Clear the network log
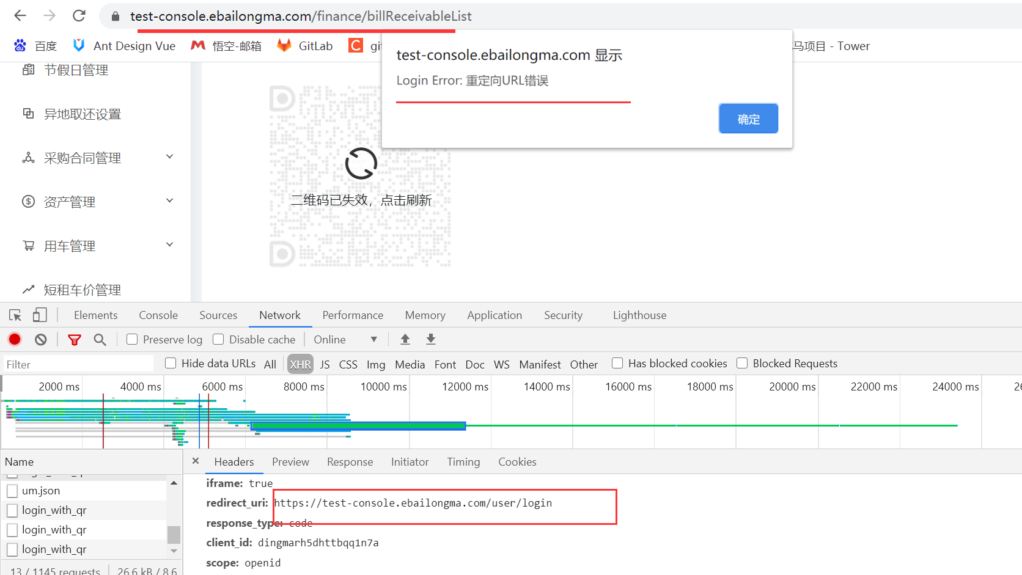The image size is (1022, 575). (x=41, y=339)
